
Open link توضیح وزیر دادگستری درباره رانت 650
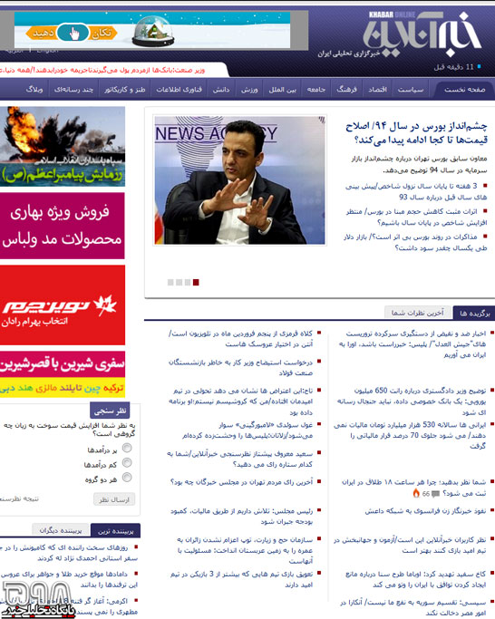pyautogui.click(x=411, y=401)
